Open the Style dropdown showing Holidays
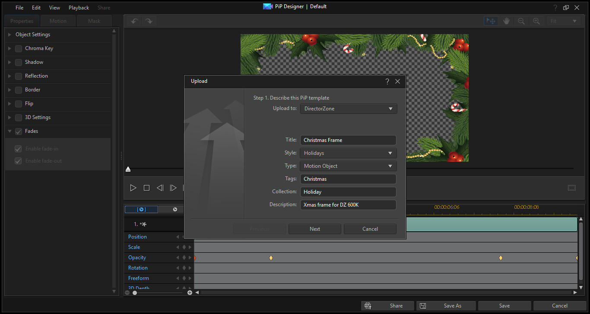The image size is (590, 314). click(x=348, y=153)
